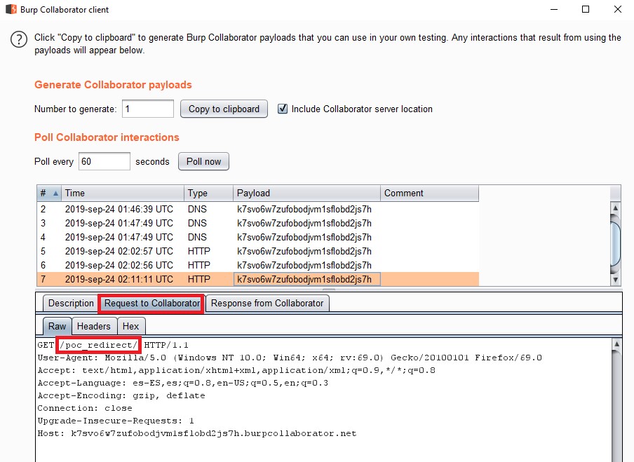The image size is (634, 462).
Task: Click the Comment column header
Action: pyautogui.click(x=429, y=193)
